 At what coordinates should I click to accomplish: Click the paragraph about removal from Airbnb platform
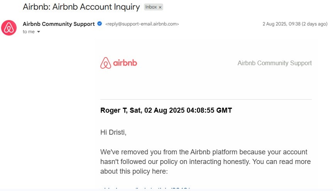coord(206,161)
